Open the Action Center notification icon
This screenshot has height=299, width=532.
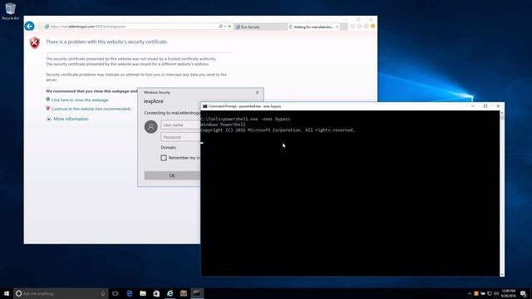tap(523, 293)
